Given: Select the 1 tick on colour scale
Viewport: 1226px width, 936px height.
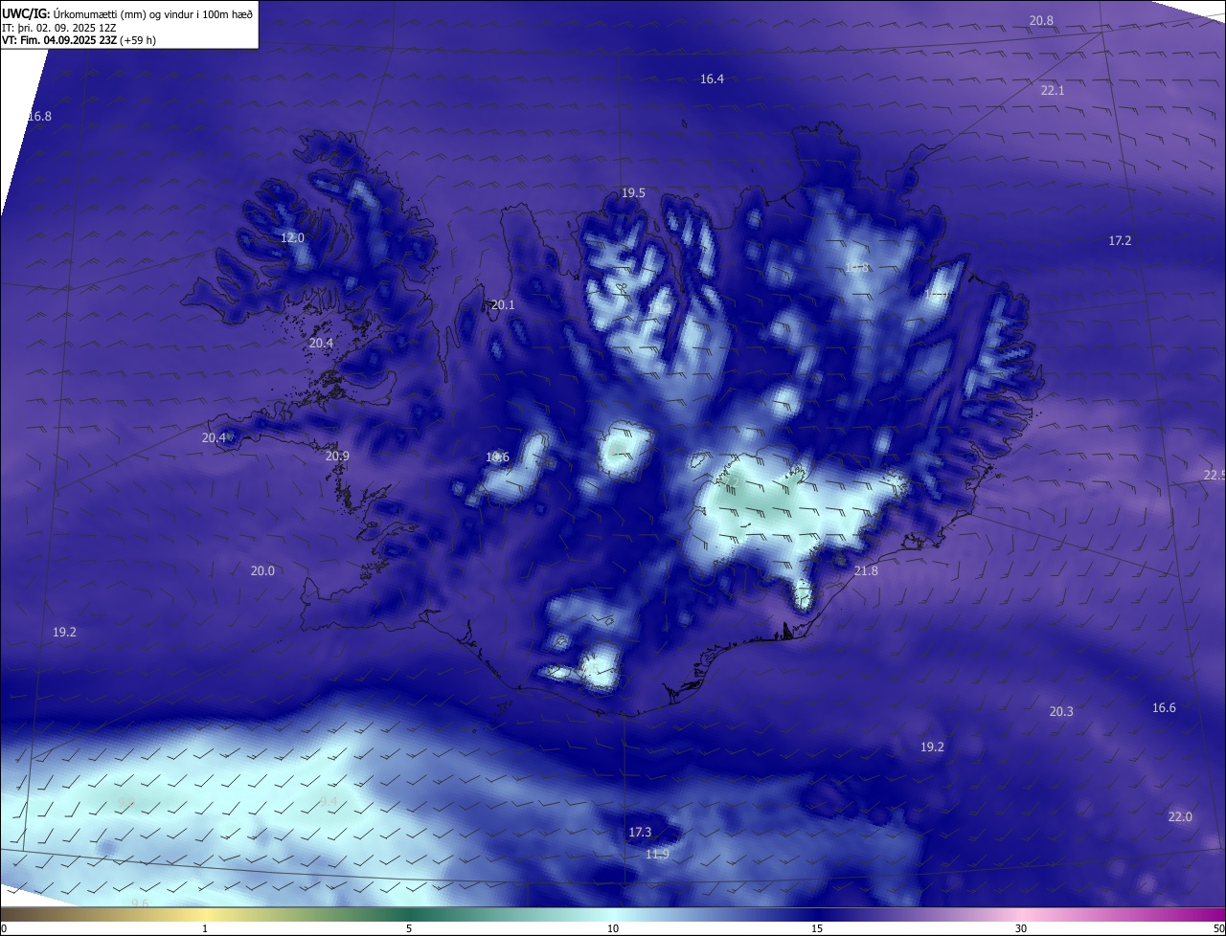Looking at the screenshot, I should pos(205,929).
